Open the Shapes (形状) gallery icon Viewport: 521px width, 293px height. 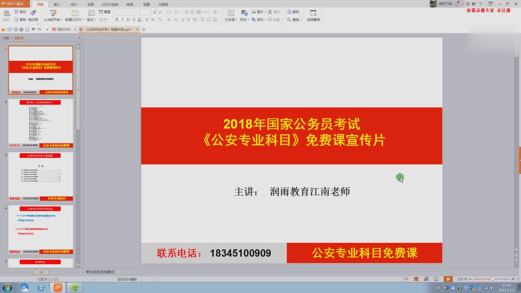tap(244, 13)
